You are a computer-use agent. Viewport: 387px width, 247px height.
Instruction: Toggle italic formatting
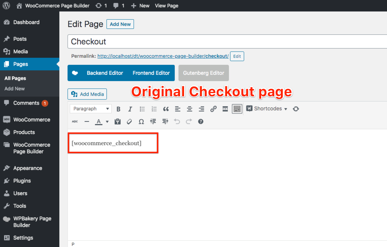point(130,109)
